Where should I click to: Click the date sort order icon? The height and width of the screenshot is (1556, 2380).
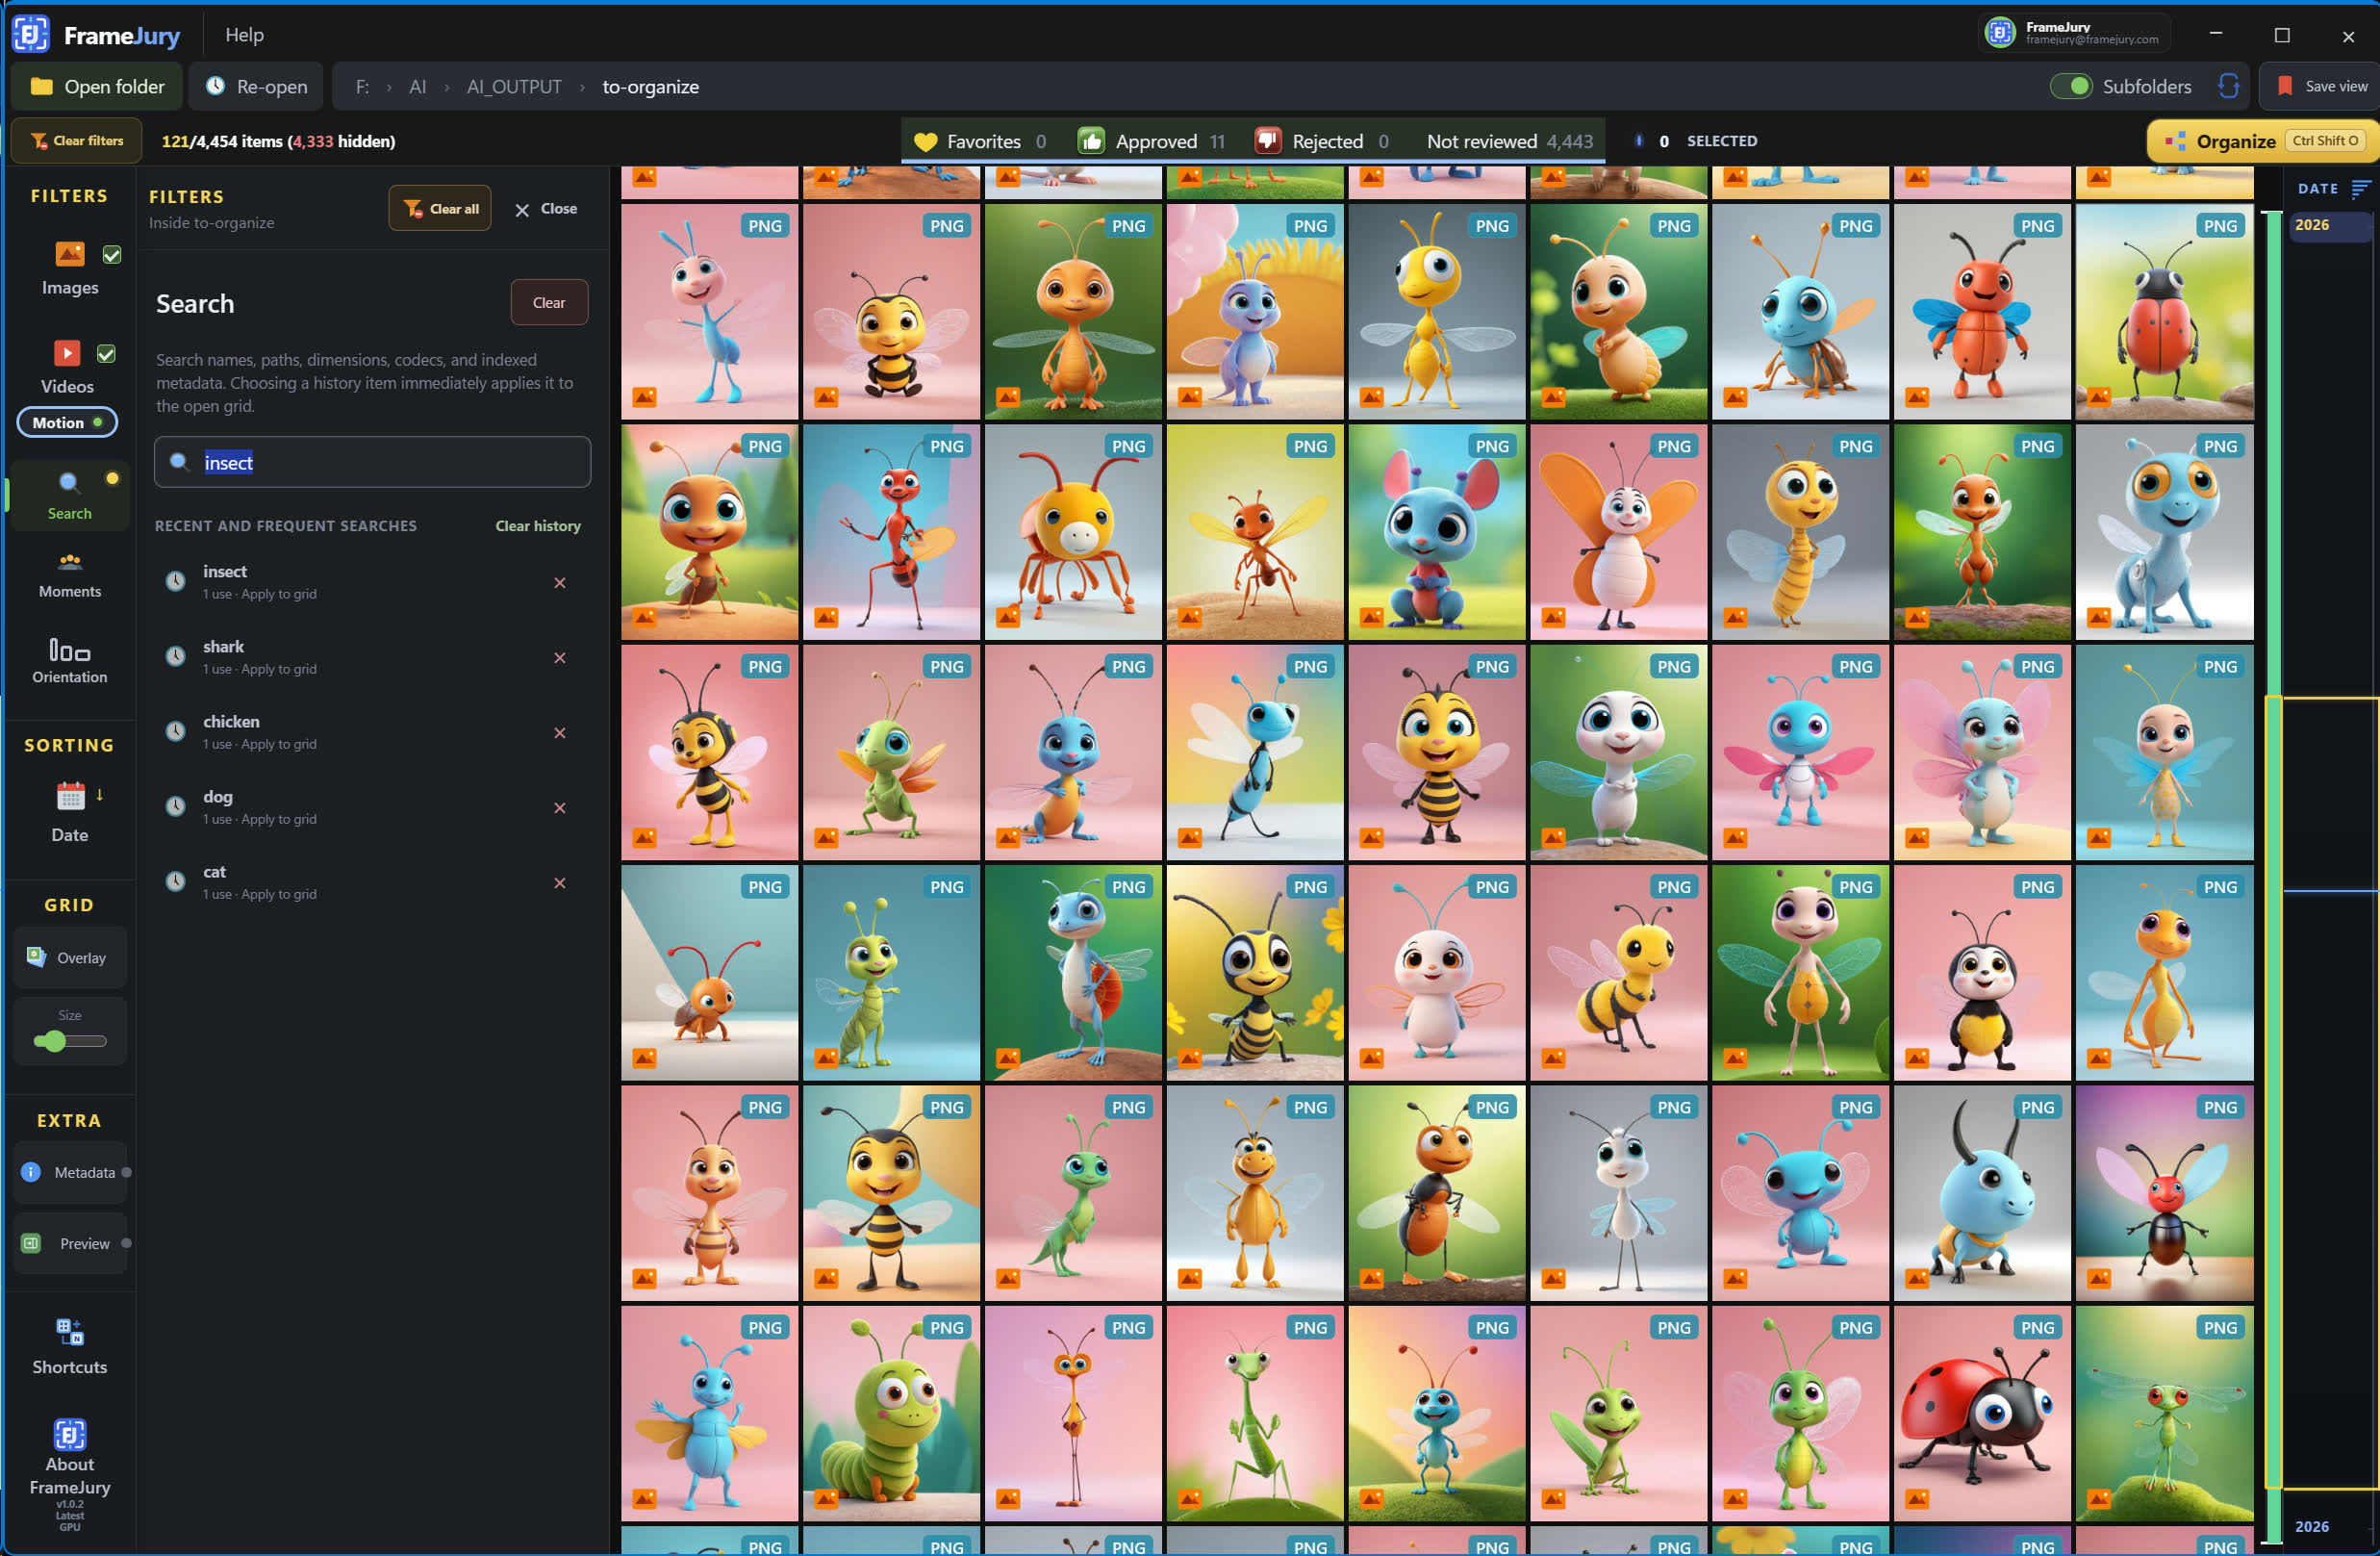tap(2360, 188)
